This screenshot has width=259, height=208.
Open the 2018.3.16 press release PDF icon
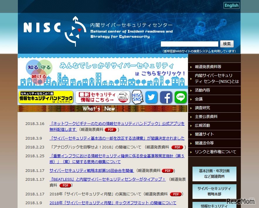110,130
